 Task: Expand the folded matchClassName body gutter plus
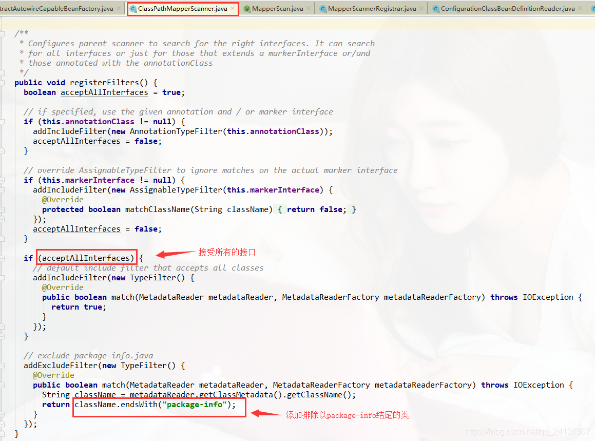point(2,209)
